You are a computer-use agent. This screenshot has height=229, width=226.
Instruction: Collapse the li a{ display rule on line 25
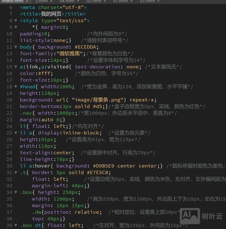click(x=16, y=133)
